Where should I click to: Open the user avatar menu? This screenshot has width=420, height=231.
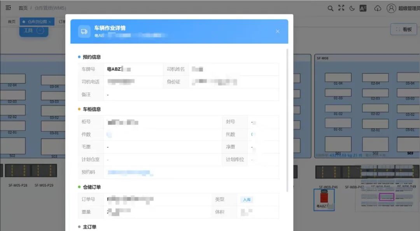(x=391, y=8)
